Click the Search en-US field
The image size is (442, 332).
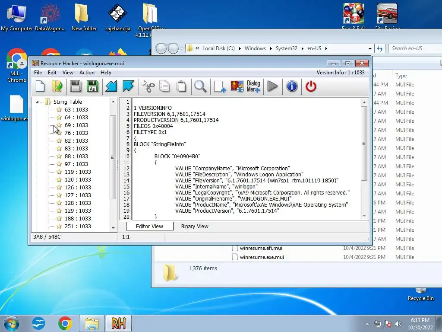pos(415,48)
